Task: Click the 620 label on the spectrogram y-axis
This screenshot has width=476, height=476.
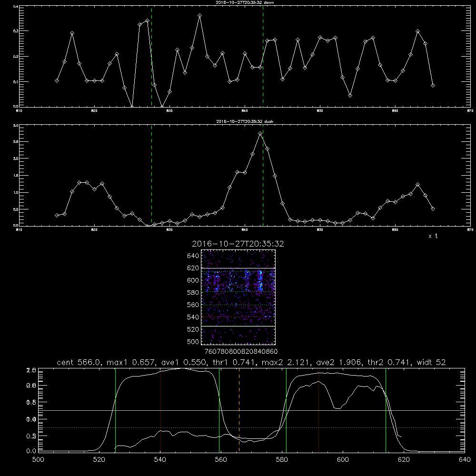Action: point(193,268)
